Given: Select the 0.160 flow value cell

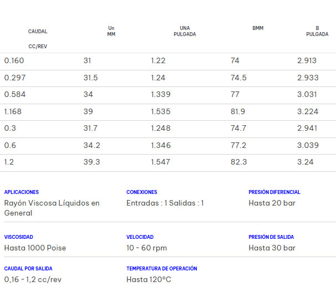Looking at the screenshot, I should 14,61.
